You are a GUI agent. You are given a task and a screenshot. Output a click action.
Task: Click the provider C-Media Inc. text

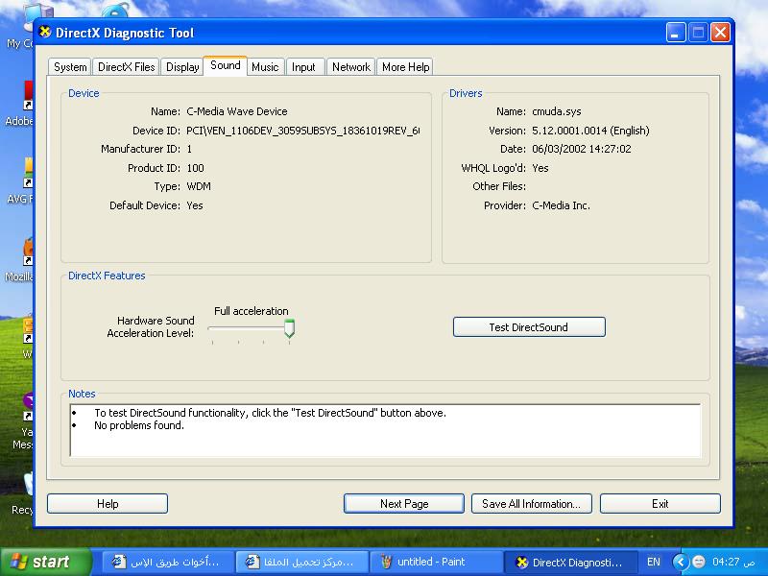[561, 205]
